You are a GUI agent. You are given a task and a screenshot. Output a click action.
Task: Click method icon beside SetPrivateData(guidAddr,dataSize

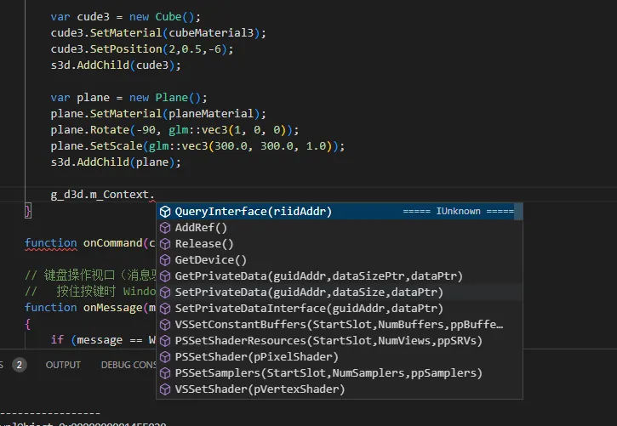165,292
